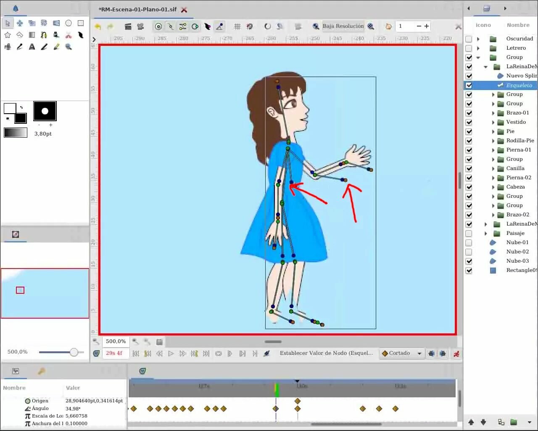The height and width of the screenshot is (431, 538).
Task: Select the Circle tool
Action: pyautogui.click(x=69, y=23)
